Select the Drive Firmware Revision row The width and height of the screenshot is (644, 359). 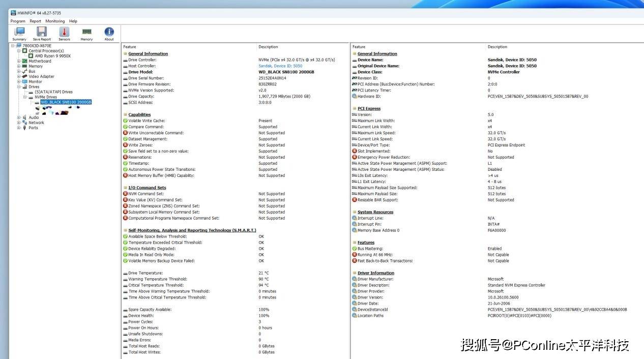tap(236, 84)
